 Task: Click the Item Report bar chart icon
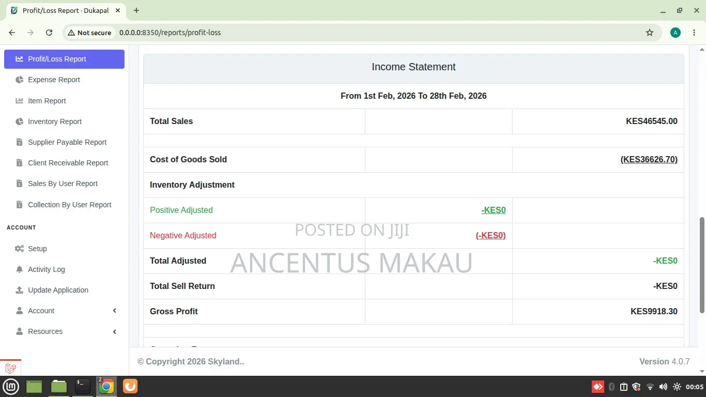point(19,101)
